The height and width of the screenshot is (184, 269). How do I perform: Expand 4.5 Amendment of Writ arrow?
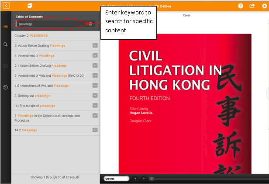pos(95,85)
